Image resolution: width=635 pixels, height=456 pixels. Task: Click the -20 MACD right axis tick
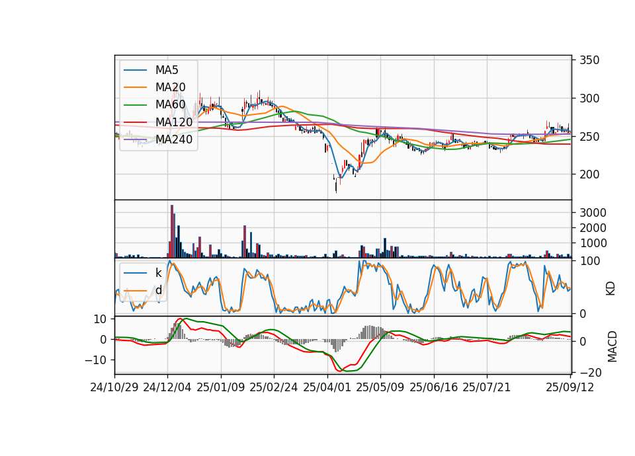[590, 372]
